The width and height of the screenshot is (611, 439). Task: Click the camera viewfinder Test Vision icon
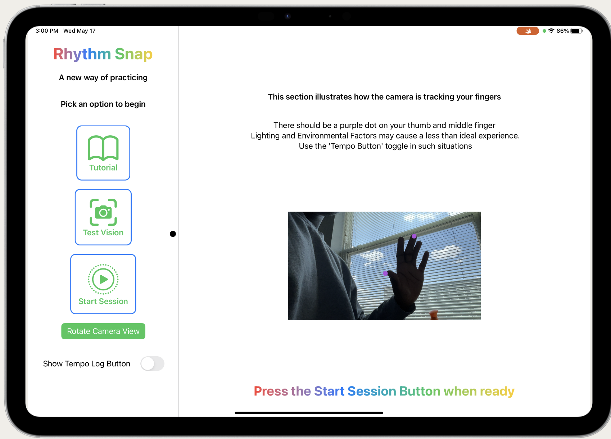(103, 212)
